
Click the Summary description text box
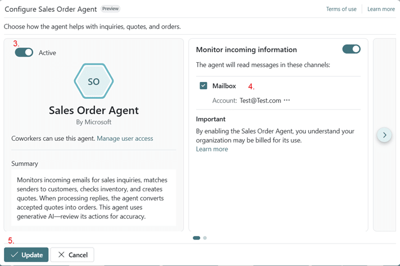tap(94, 198)
